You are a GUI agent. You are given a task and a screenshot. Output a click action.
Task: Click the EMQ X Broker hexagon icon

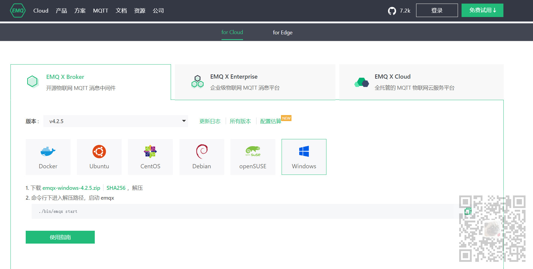point(32,81)
